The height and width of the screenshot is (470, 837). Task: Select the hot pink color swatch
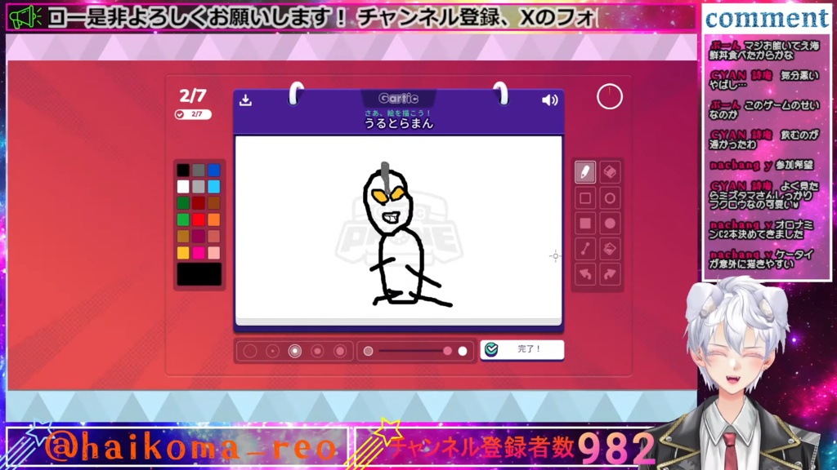(199, 253)
